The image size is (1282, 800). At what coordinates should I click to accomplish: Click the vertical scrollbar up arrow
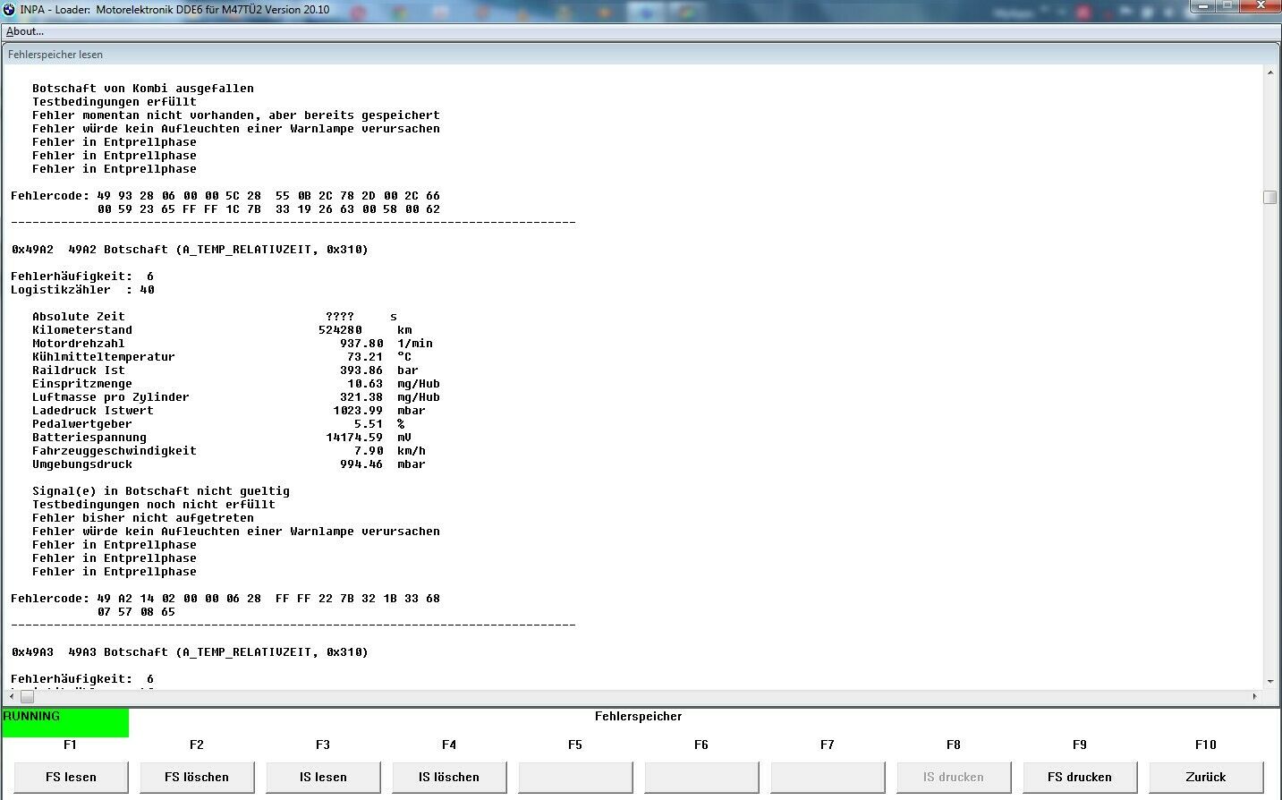pos(1269,72)
